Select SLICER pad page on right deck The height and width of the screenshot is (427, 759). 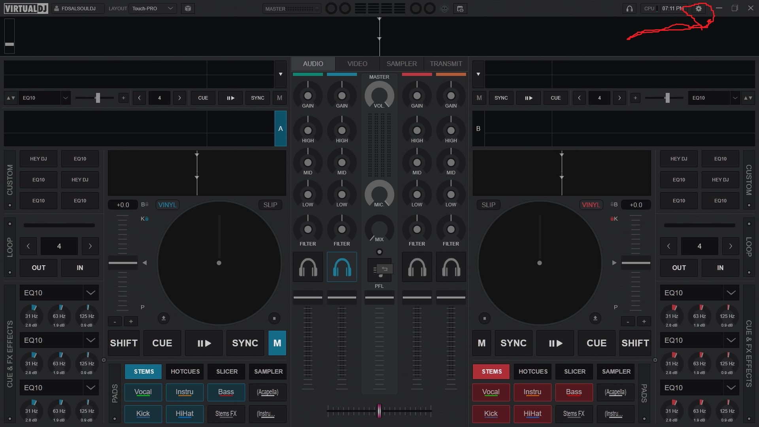click(575, 371)
